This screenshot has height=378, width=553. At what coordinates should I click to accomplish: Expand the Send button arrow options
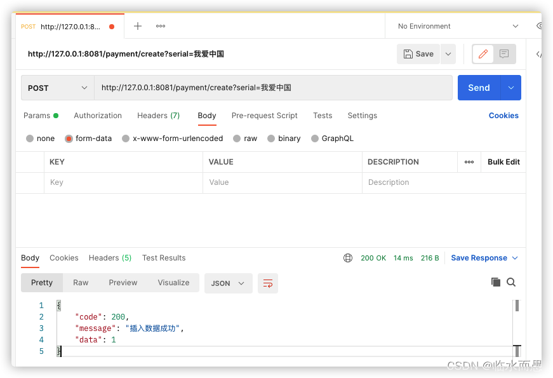(510, 88)
